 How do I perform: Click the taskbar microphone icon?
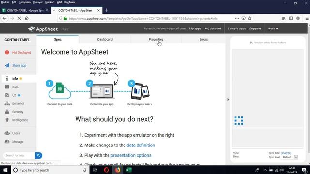85,170
